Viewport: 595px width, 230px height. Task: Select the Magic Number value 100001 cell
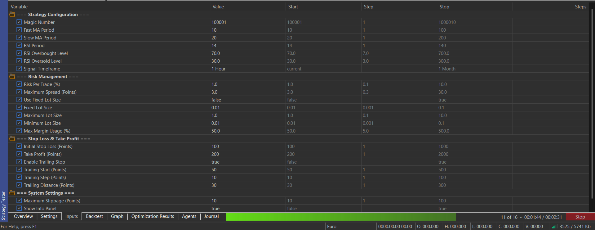pyautogui.click(x=248, y=22)
